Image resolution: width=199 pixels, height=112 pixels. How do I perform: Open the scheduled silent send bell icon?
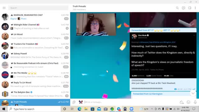tap(182, 102)
